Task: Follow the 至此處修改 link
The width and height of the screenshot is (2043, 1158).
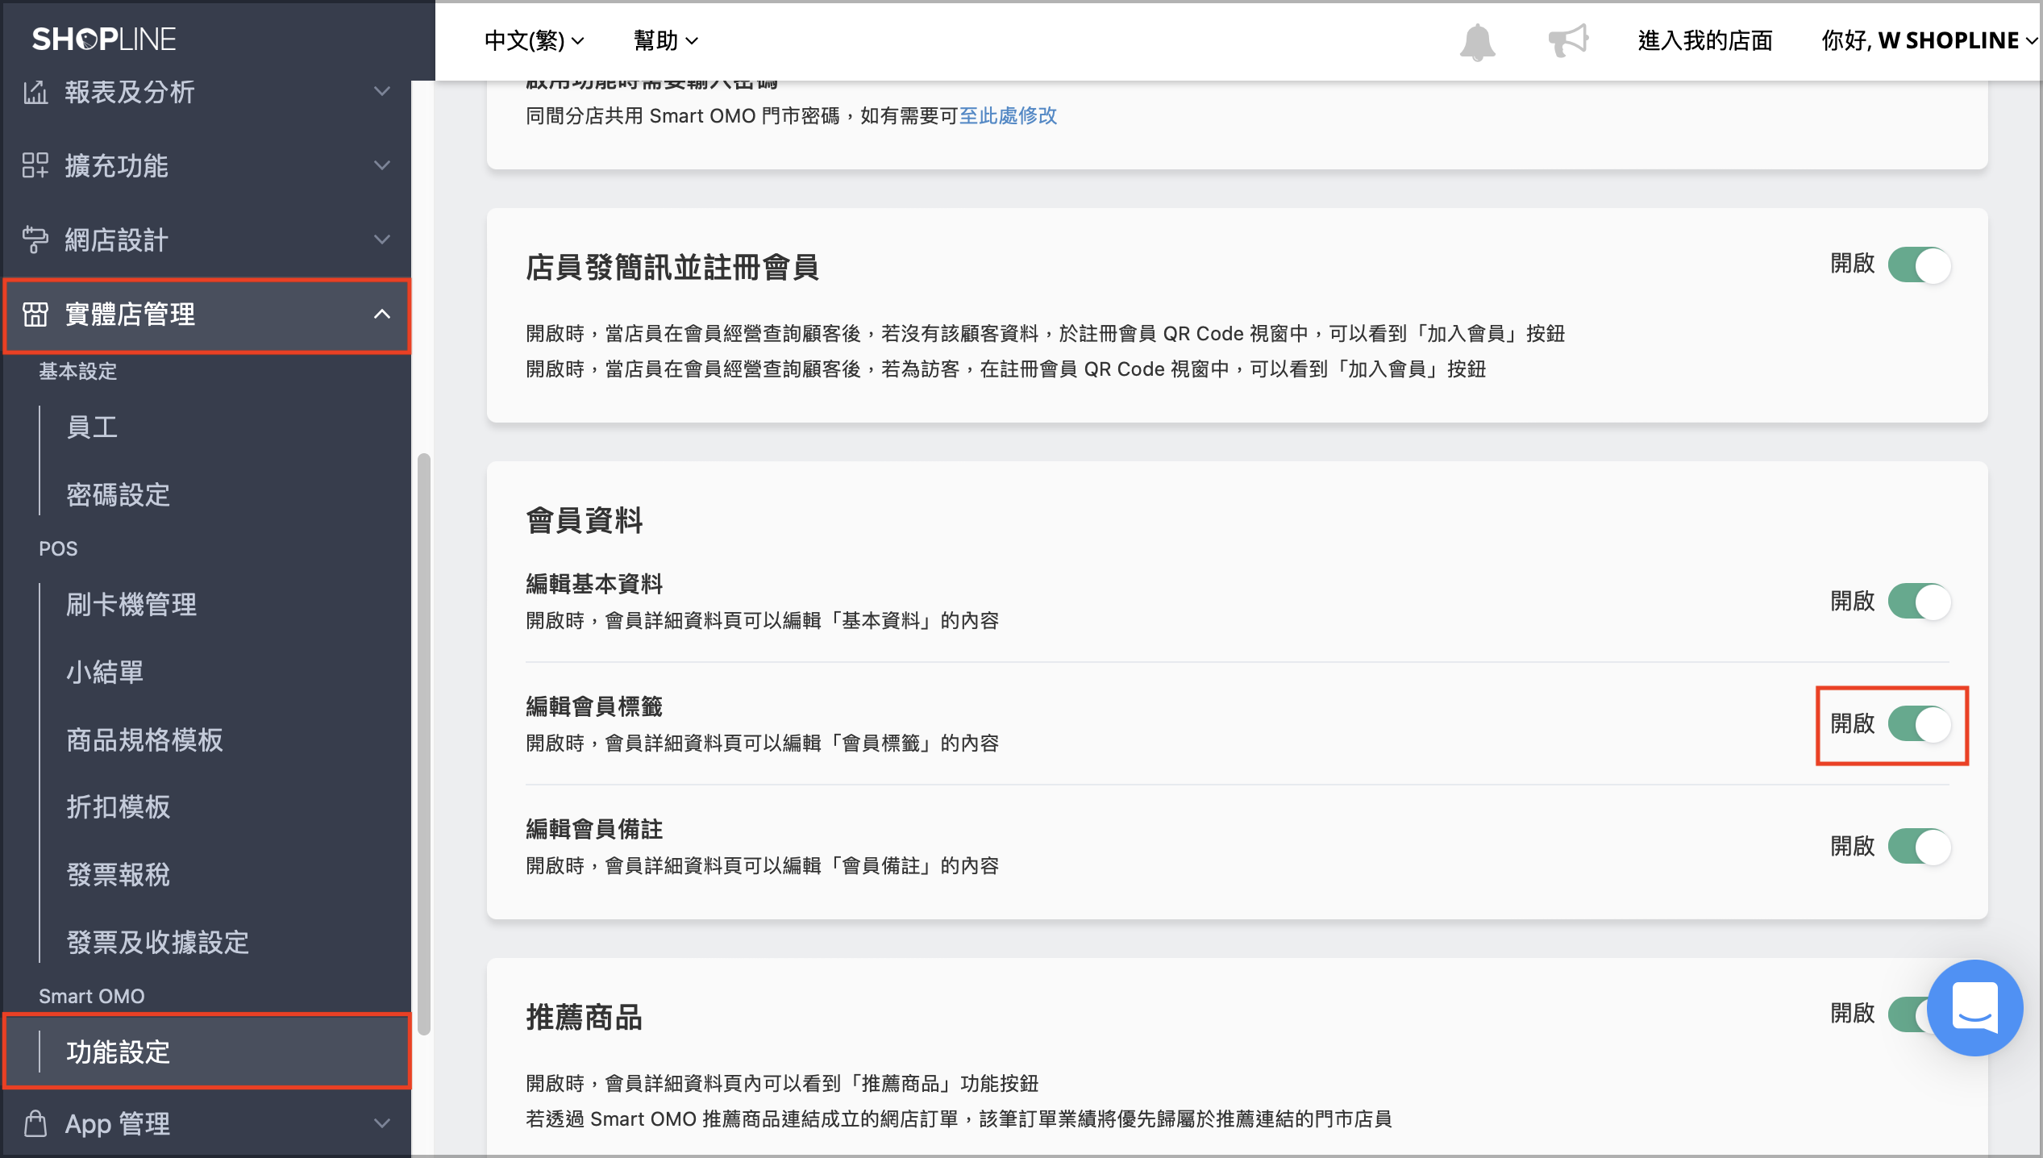Action: tap(1008, 116)
